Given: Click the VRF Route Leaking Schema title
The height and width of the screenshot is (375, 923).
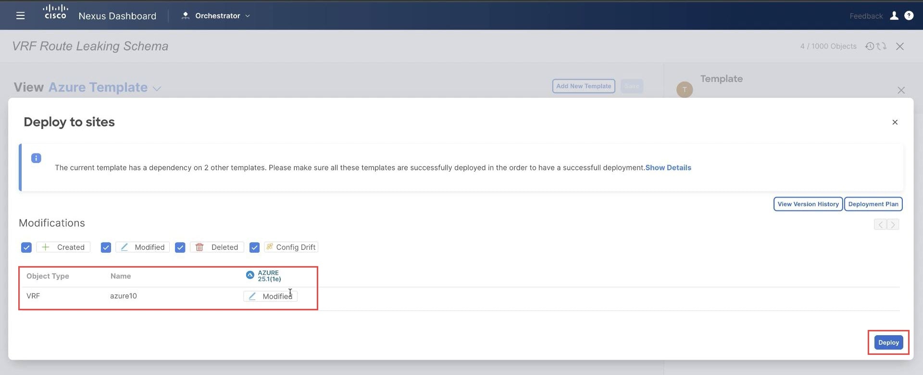Looking at the screenshot, I should tap(90, 46).
